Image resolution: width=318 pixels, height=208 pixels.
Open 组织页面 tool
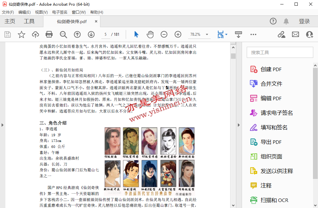pos(266,156)
